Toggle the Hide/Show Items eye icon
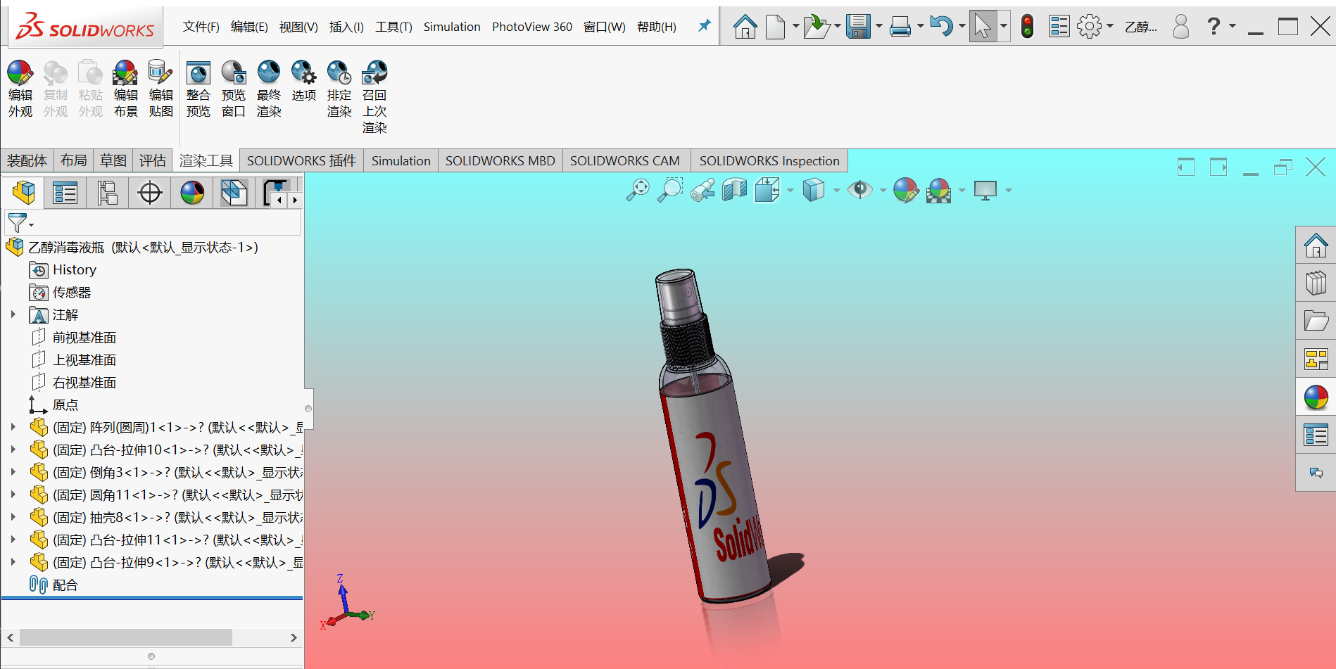The height and width of the screenshot is (669, 1336). [x=860, y=190]
